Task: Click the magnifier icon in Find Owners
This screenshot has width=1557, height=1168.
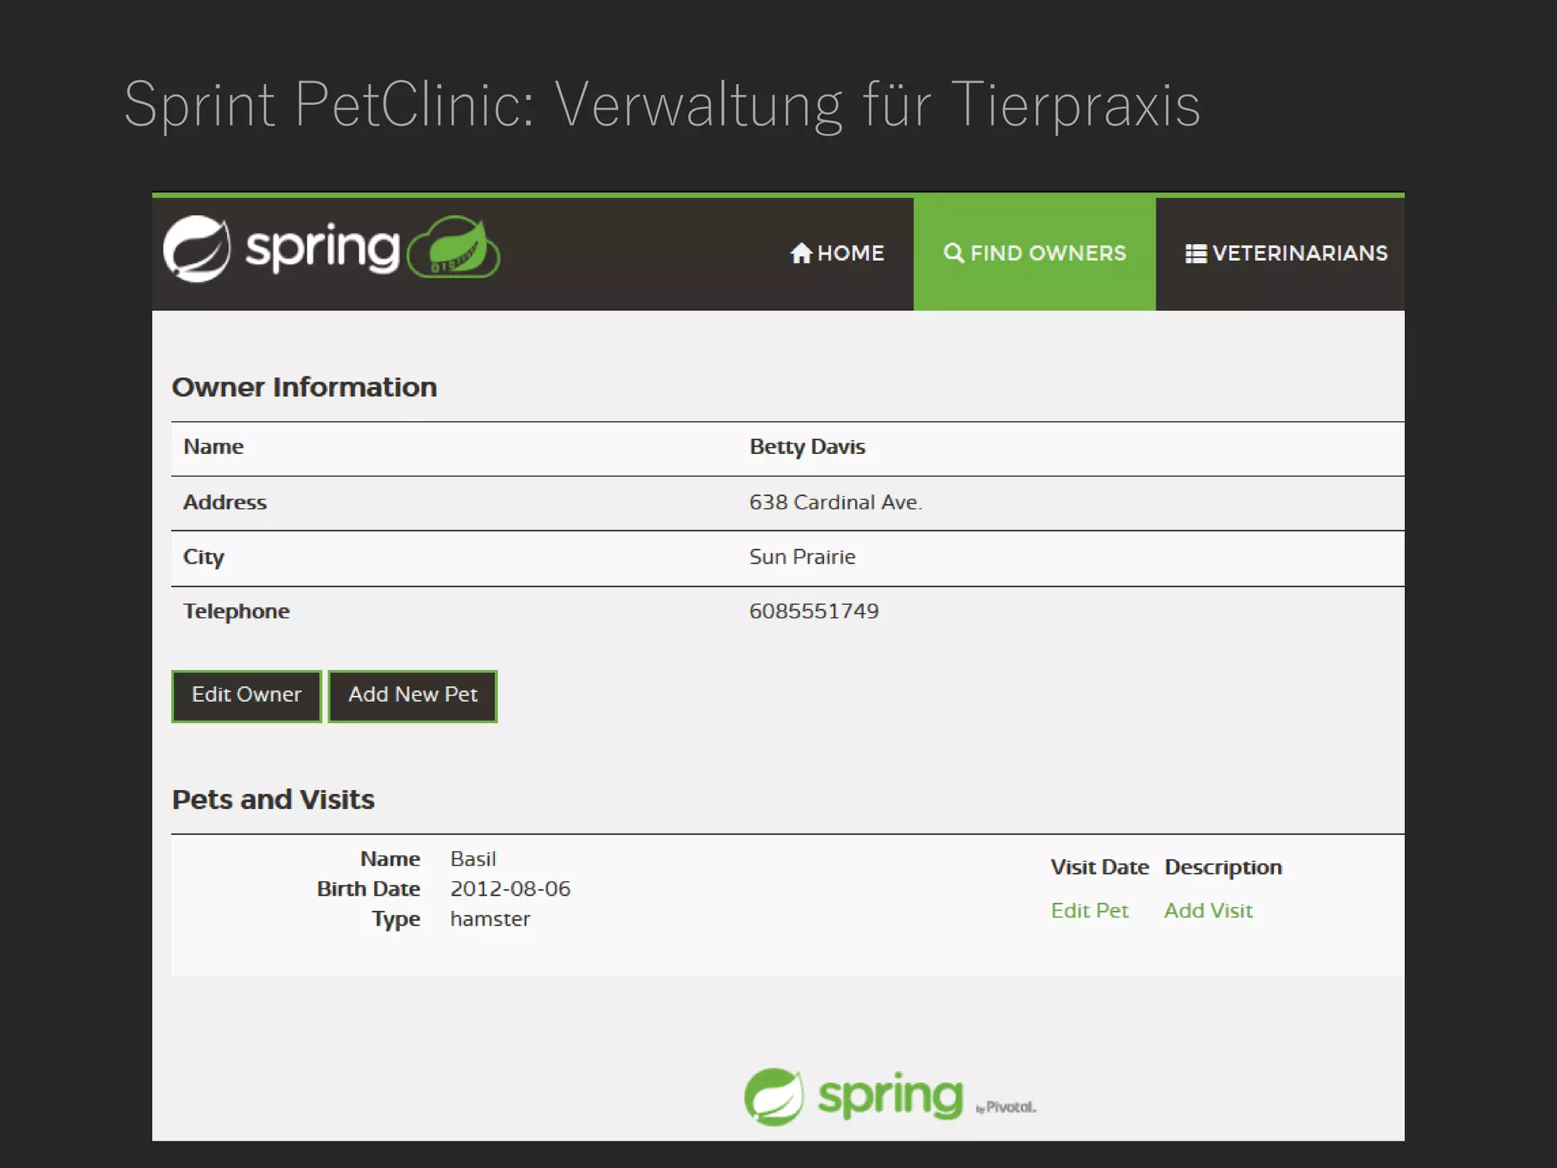Action: click(x=953, y=252)
